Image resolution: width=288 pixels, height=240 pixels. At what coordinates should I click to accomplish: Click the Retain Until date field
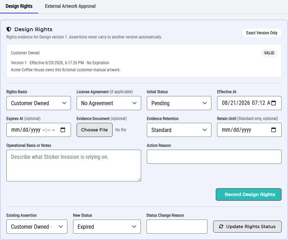pyautogui.click(x=249, y=130)
